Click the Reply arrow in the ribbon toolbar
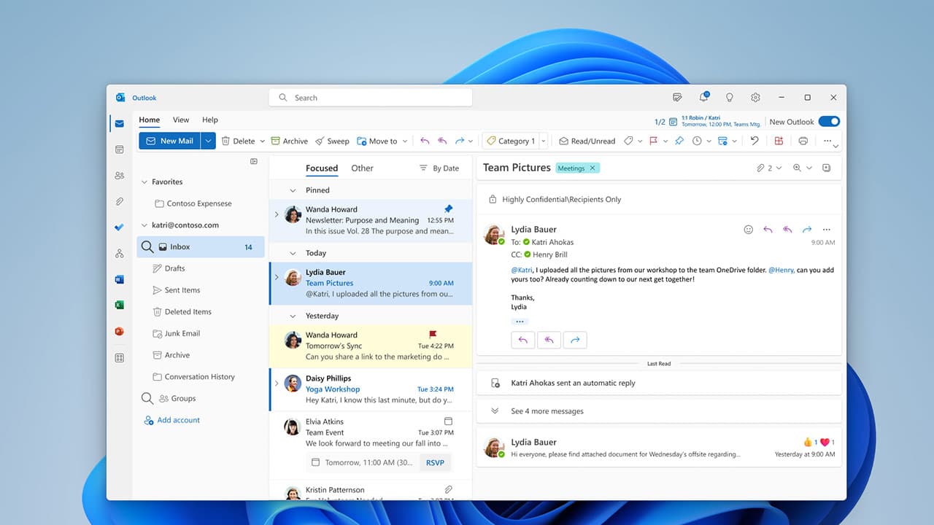 425,141
